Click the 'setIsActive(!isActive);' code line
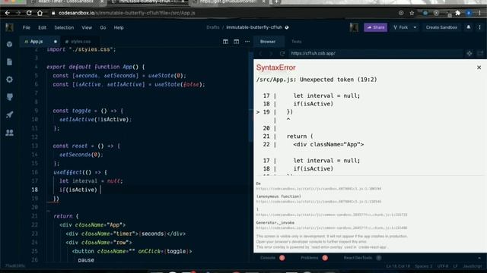 pyautogui.click(x=95, y=120)
